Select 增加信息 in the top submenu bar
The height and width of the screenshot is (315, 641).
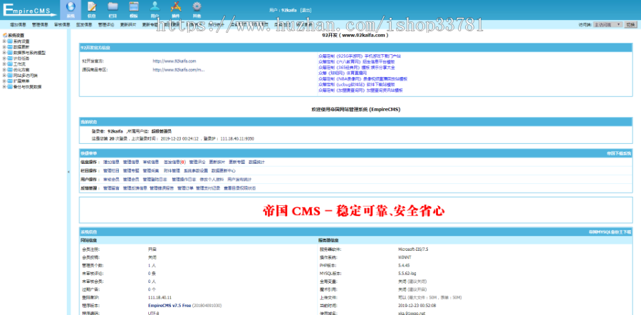pyautogui.click(x=18, y=24)
